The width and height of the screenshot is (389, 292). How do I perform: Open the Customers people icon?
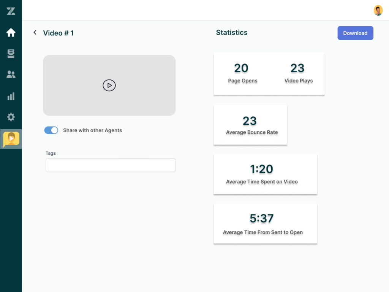point(11,75)
